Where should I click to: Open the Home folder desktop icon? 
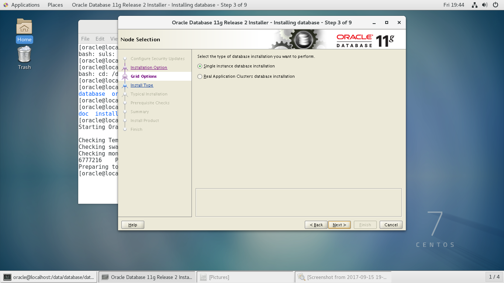[24, 31]
